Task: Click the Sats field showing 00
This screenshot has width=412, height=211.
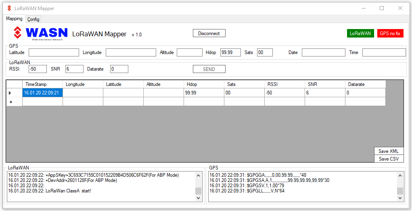Action: (x=265, y=52)
